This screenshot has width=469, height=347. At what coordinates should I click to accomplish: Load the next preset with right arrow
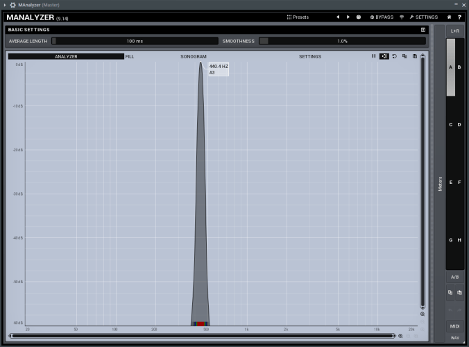tap(348, 17)
